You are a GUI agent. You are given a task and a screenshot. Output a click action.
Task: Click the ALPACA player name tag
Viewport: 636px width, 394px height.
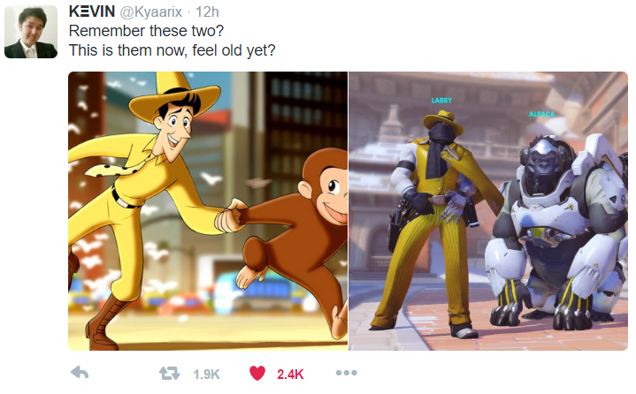coord(541,114)
